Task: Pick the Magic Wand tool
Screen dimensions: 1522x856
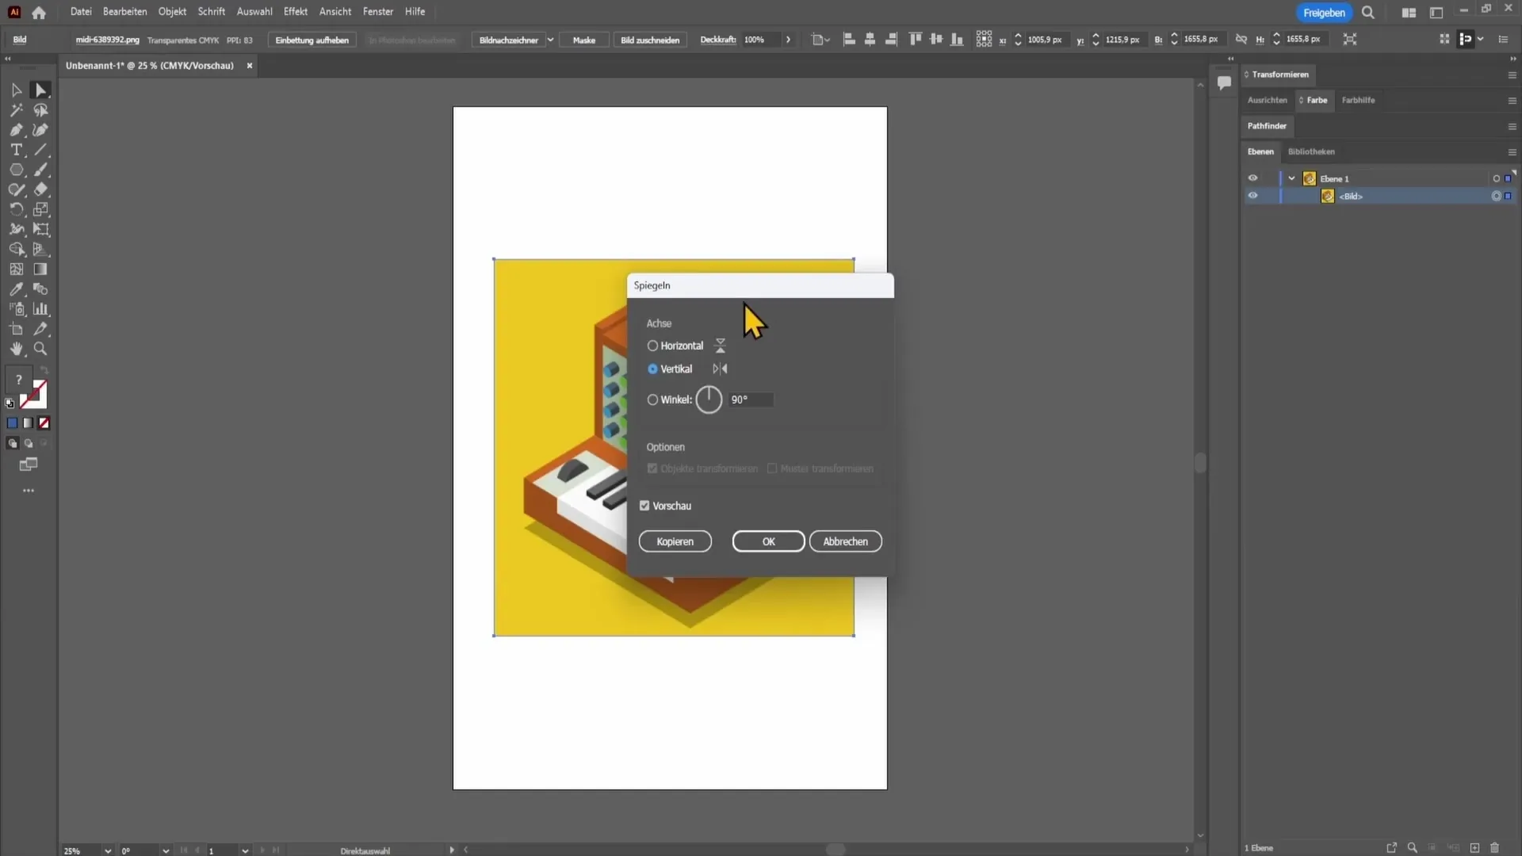Action: point(16,110)
